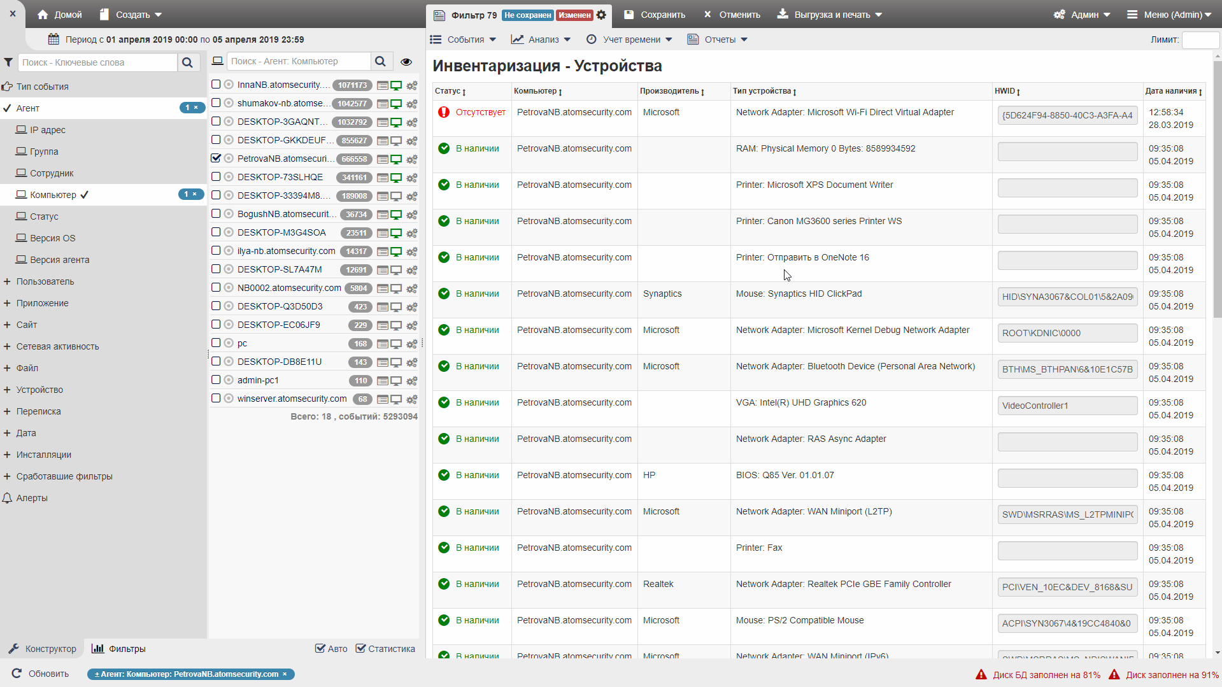Check the InnaNB.atomsecurity computer checkbox
Screen dimensions: 1222x687
(216, 84)
